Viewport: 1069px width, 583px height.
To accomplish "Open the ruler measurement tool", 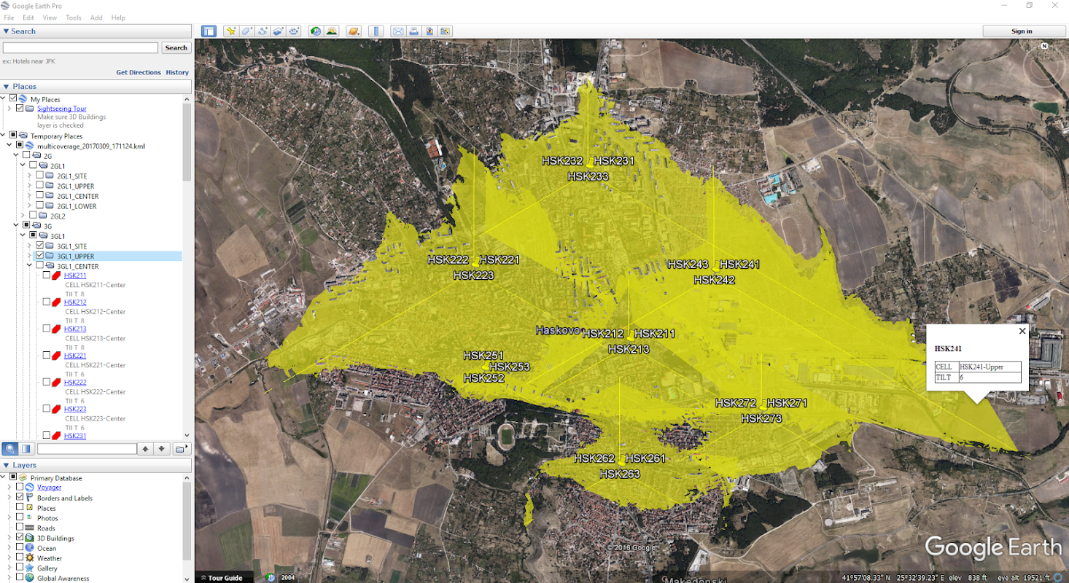I will click(x=376, y=31).
